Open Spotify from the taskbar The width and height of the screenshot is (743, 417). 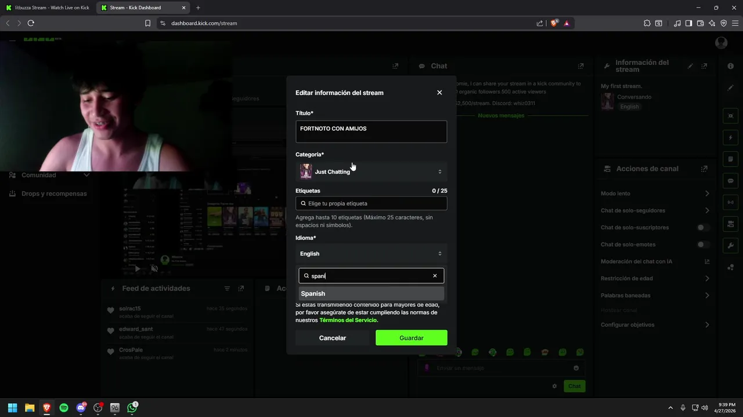[64, 408]
